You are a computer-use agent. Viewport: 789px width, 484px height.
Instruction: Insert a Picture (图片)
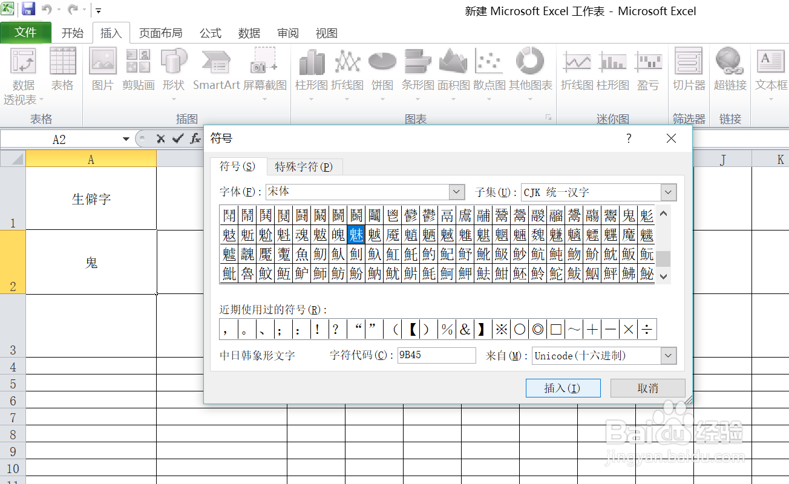tap(103, 70)
